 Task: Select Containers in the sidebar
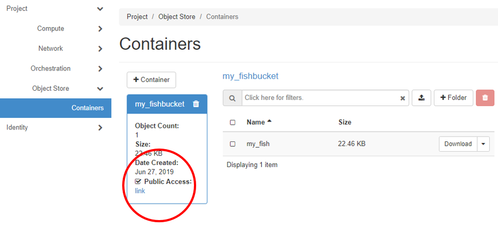pyautogui.click(x=87, y=108)
